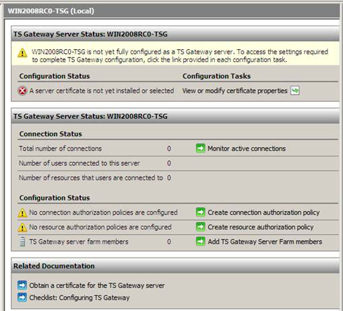The height and width of the screenshot is (311, 343).
Task: Click warning icon for no connection authorization policies
Action: click(x=22, y=213)
